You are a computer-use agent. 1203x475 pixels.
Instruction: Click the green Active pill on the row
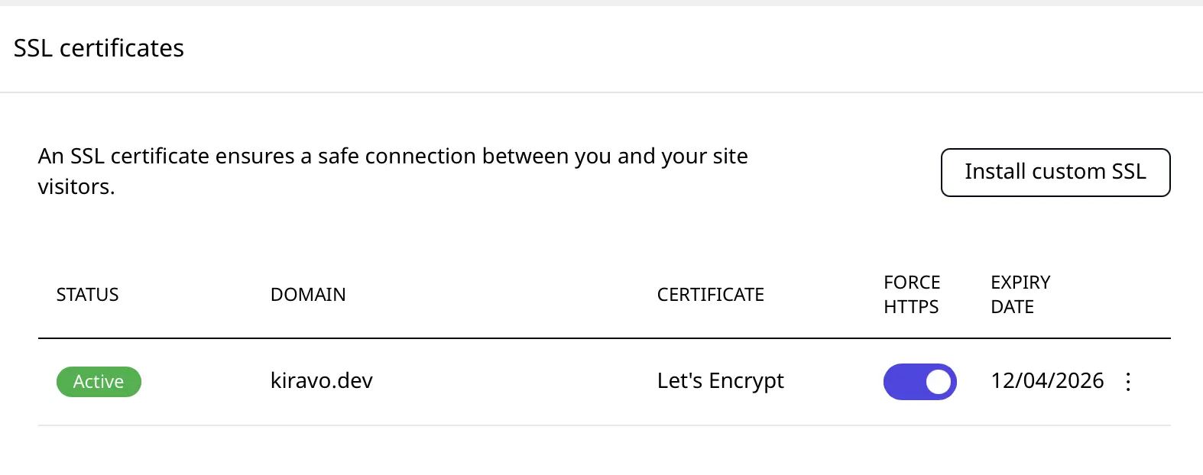(99, 382)
